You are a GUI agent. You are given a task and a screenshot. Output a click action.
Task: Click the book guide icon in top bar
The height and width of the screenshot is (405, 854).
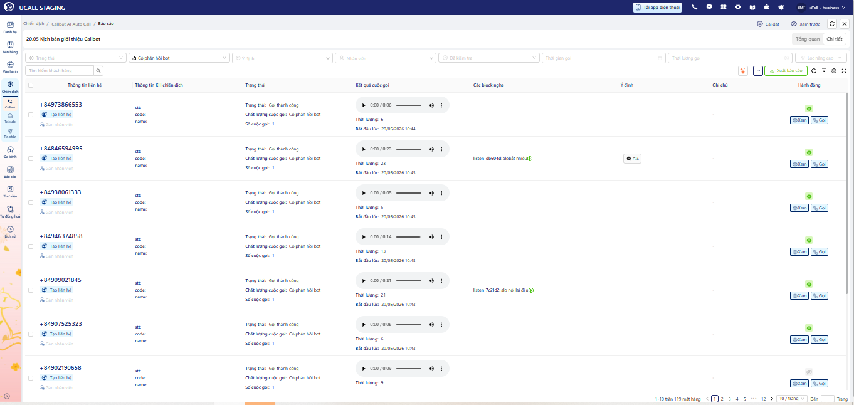click(x=752, y=8)
